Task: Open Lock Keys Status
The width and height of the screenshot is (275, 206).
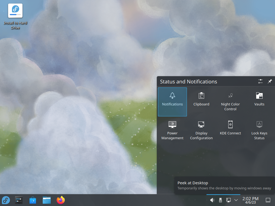Action: (259, 131)
